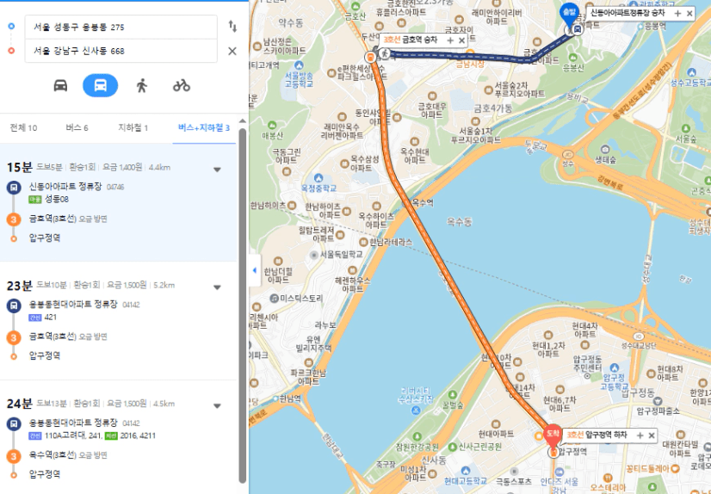Click 미스틱스토리 marker on map
The width and height of the screenshot is (711, 494).
274,299
